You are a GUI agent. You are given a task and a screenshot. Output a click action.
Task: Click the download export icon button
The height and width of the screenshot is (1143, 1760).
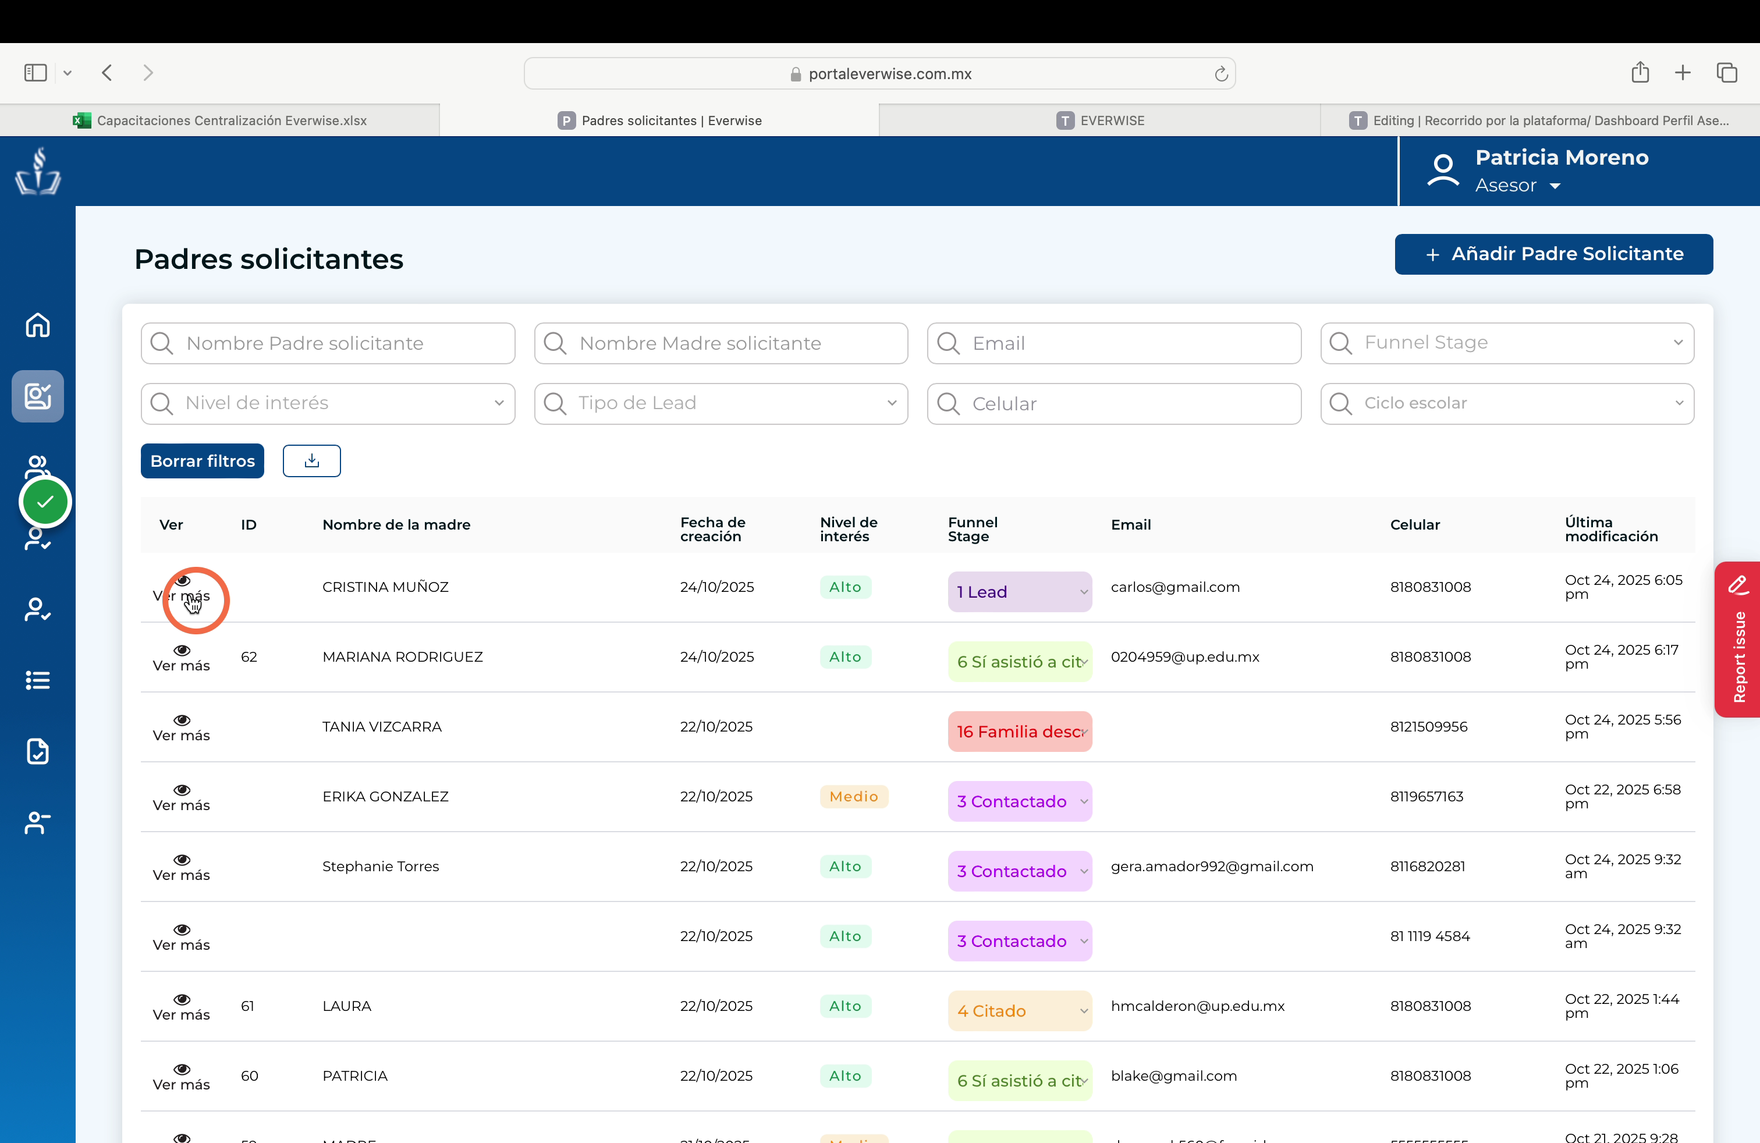point(311,460)
